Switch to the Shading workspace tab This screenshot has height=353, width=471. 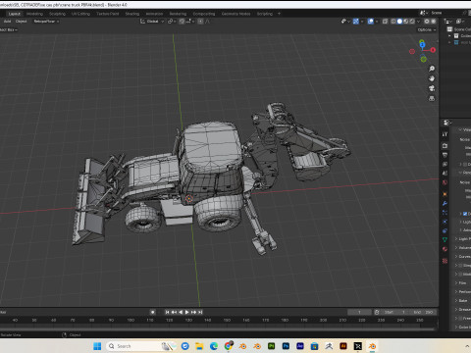click(132, 14)
